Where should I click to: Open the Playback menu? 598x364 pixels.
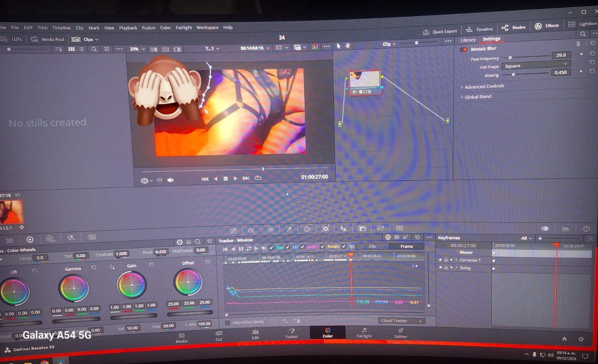click(128, 28)
